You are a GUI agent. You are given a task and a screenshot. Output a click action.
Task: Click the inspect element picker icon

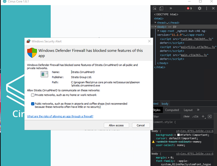pyautogui.click(x=155, y=8)
